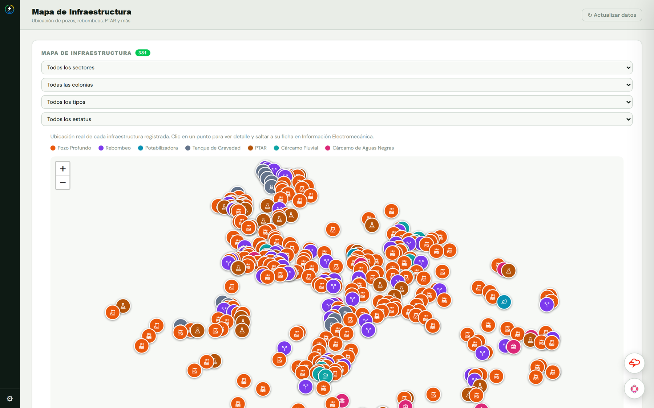Viewport: 654px width, 408px height.
Task: Open Todas las colonias dropdown
Action: [x=336, y=85]
